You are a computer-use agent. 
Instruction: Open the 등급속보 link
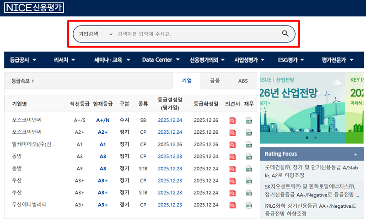click(x=22, y=81)
